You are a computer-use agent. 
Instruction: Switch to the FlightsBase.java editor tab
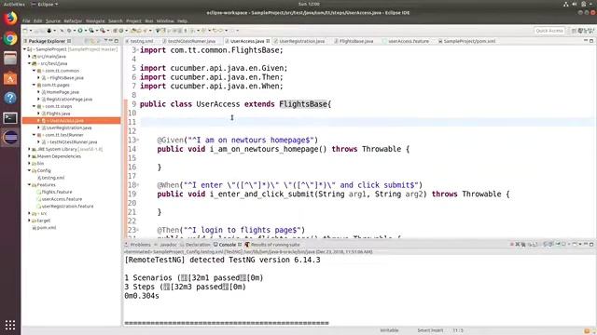[356, 41]
